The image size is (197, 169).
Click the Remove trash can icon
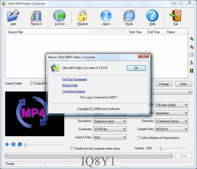36,16
